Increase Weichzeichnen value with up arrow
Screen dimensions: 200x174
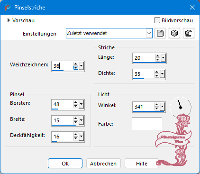pos(76,64)
